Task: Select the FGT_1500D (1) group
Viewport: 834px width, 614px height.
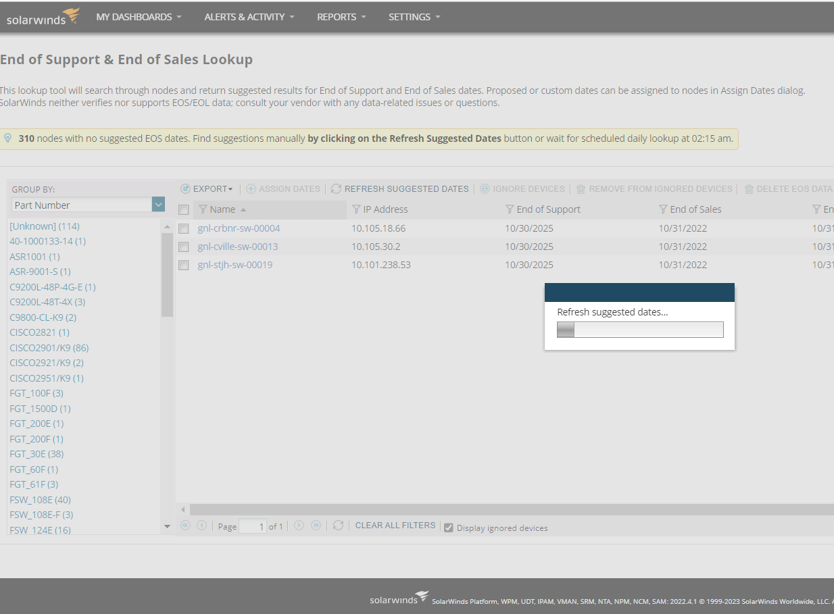Action: pyautogui.click(x=40, y=409)
